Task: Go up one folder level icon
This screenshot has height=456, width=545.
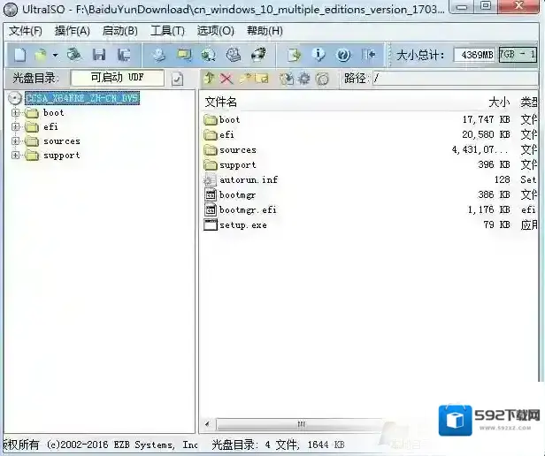Action: pos(210,79)
